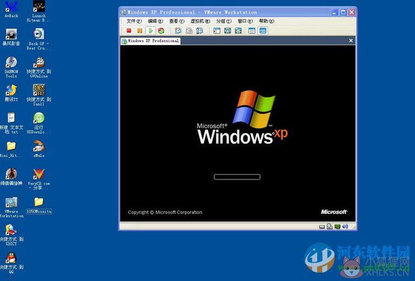
Task: Enter full screen mode via toolbar icon
Action: tap(238, 31)
